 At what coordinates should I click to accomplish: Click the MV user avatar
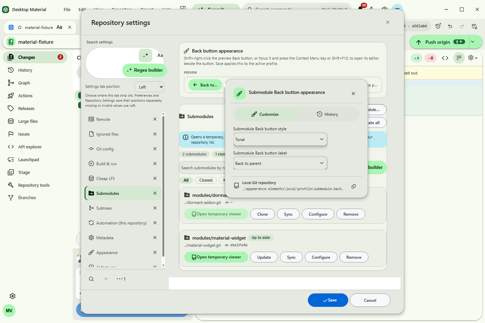pos(9,311)
